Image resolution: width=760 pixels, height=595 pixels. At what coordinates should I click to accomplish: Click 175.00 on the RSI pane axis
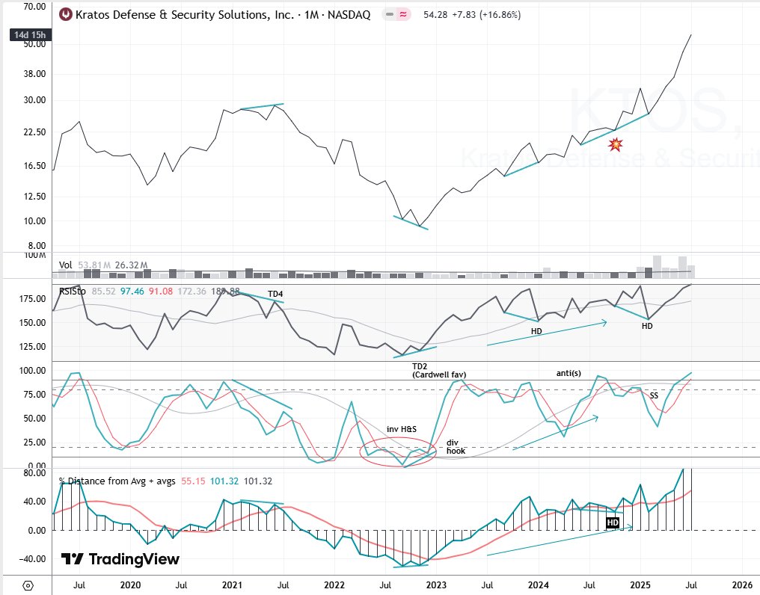point(32,298)
